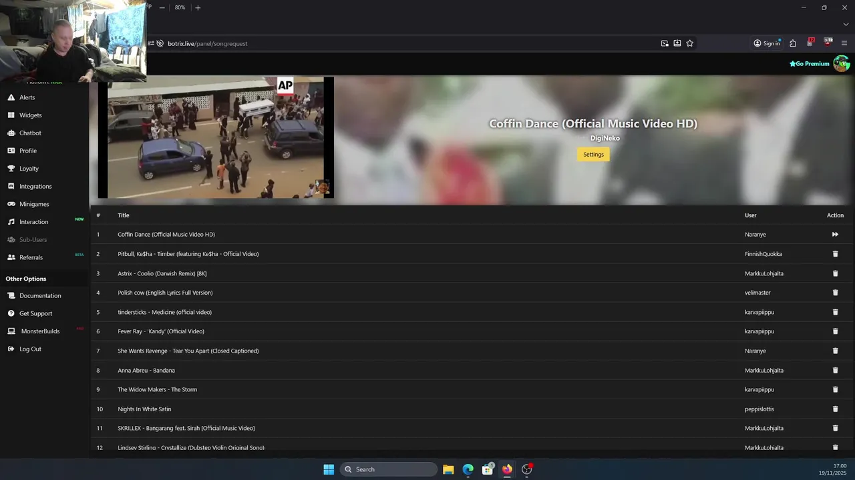The height and width of the screenshot is (480, 855).
Task: Delete She Wants Revenge request
Action: pyautogui.click(x=835, y=351)
